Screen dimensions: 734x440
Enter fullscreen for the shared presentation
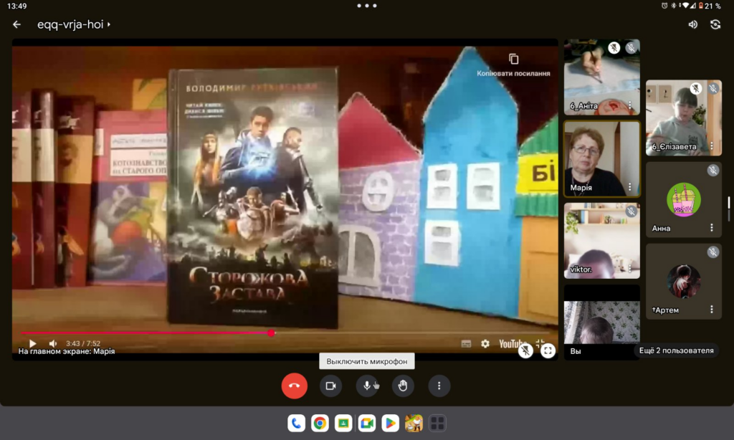pyautogui.click(x=548, y=350)
